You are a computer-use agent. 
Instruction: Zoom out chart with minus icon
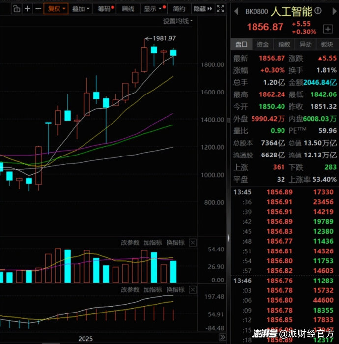(x=38, y=8)
